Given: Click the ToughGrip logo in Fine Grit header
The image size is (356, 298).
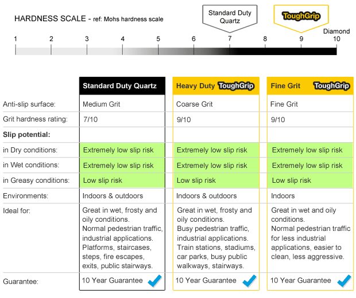Looking at the screenshot, I should (331, 86).
